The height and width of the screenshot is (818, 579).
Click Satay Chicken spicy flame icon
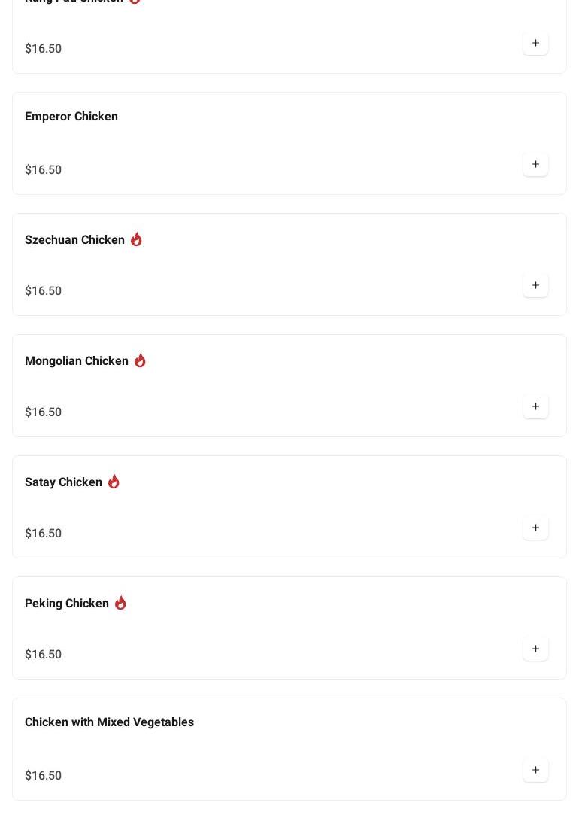pos(114,482)
